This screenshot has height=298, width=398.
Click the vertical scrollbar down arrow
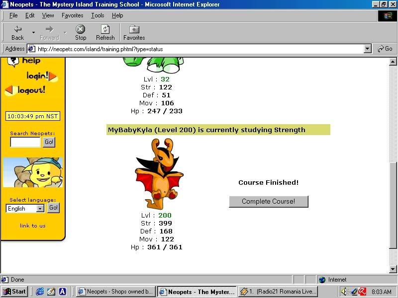click(393, 269)
